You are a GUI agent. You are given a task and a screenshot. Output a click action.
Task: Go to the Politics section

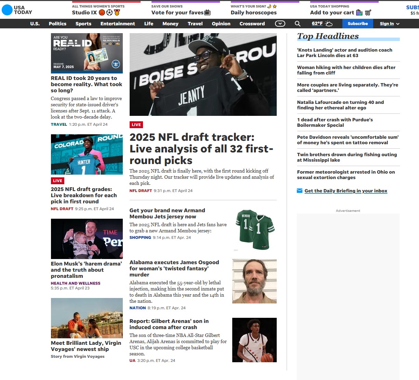tap(57, 24)
